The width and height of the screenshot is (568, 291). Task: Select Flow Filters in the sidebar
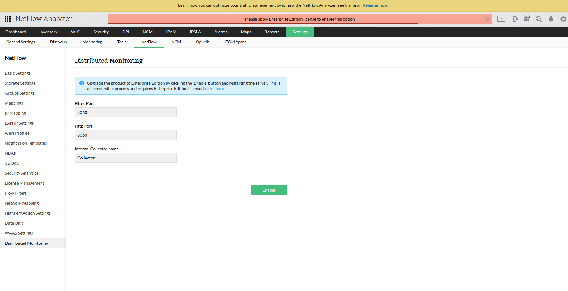click(x=16, y=193)
